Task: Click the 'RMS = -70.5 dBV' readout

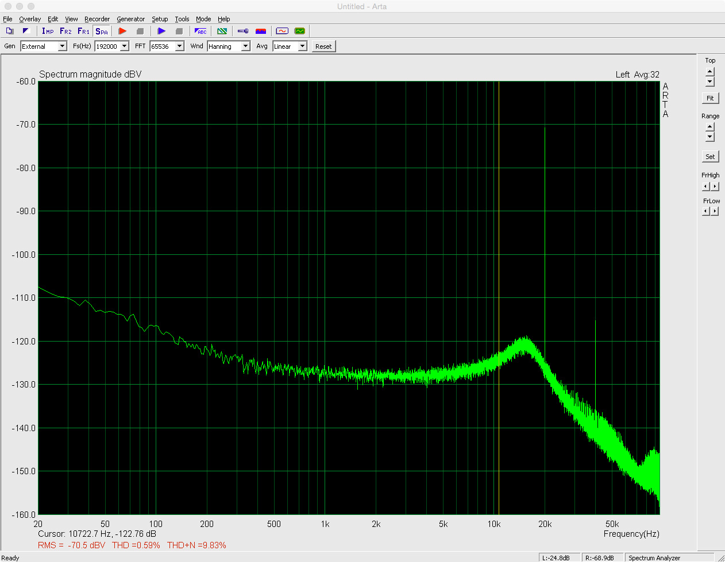Action: pyautogui.click(x=72, y=545)
